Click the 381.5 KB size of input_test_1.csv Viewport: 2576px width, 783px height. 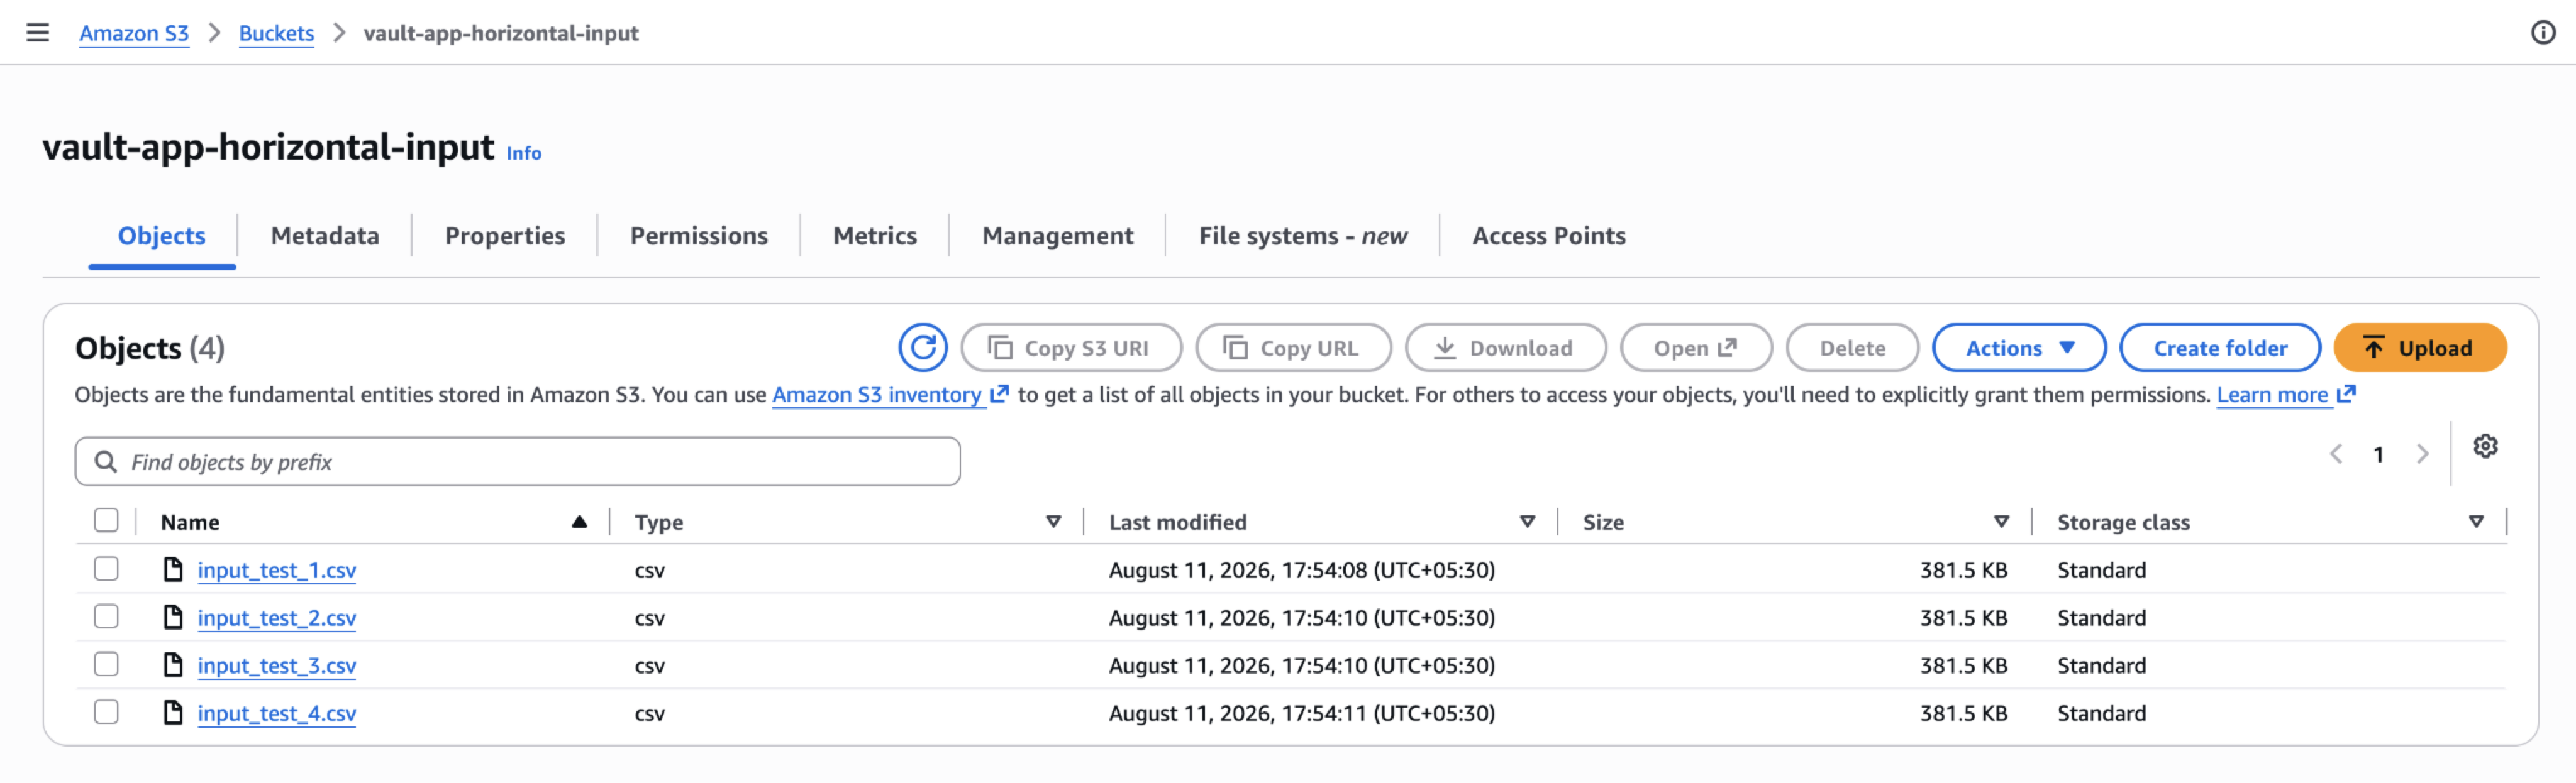tap(1963, 569)
